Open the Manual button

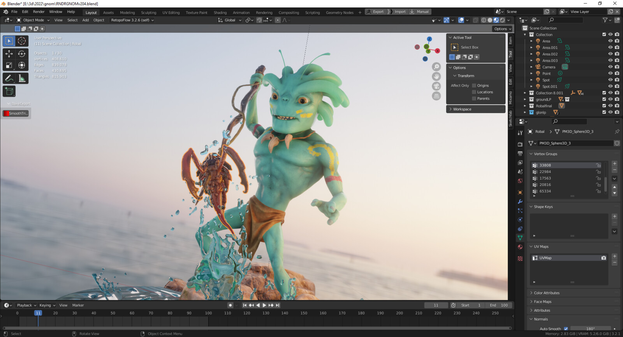[x=419, y=12]
